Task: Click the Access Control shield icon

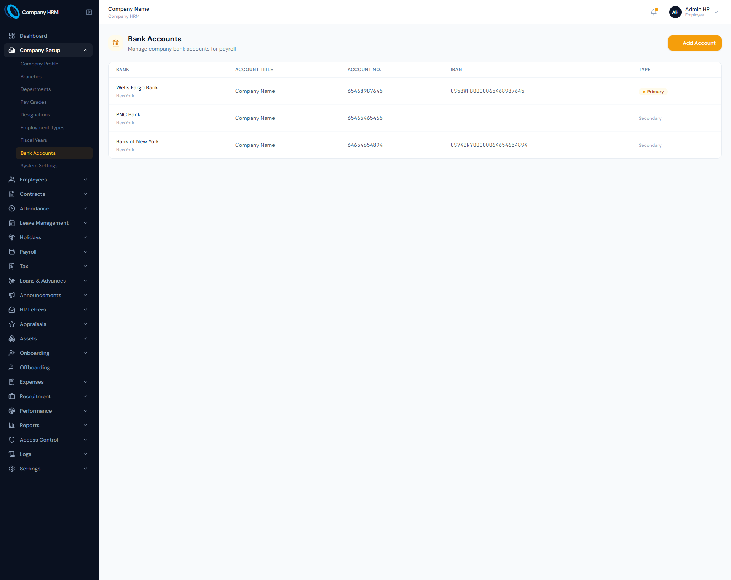Action: pyautogui.click(x=12, y=440)
